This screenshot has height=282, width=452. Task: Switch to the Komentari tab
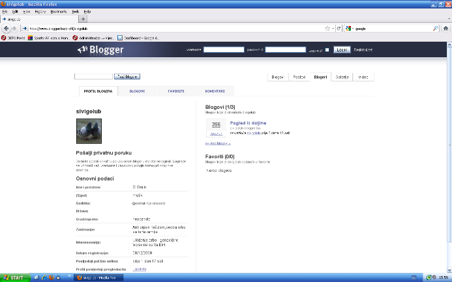point(215,91)
